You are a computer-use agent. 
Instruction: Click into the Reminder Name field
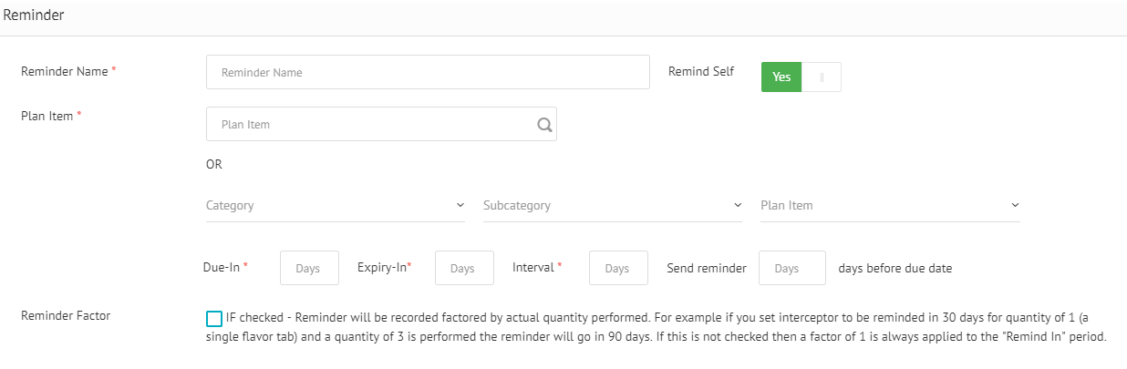click(x=428, y=72)
